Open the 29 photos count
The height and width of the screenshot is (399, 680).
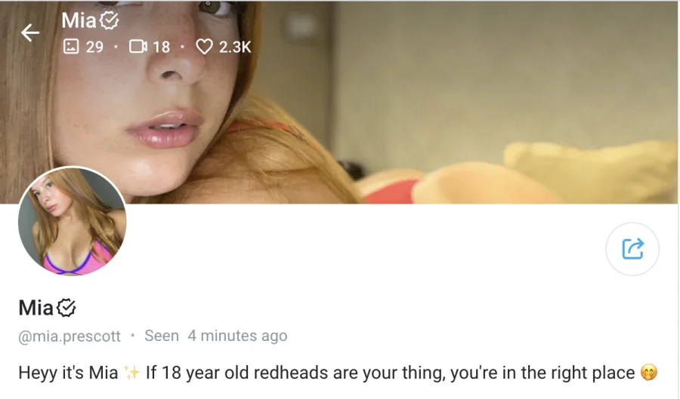tap(94, 47)
